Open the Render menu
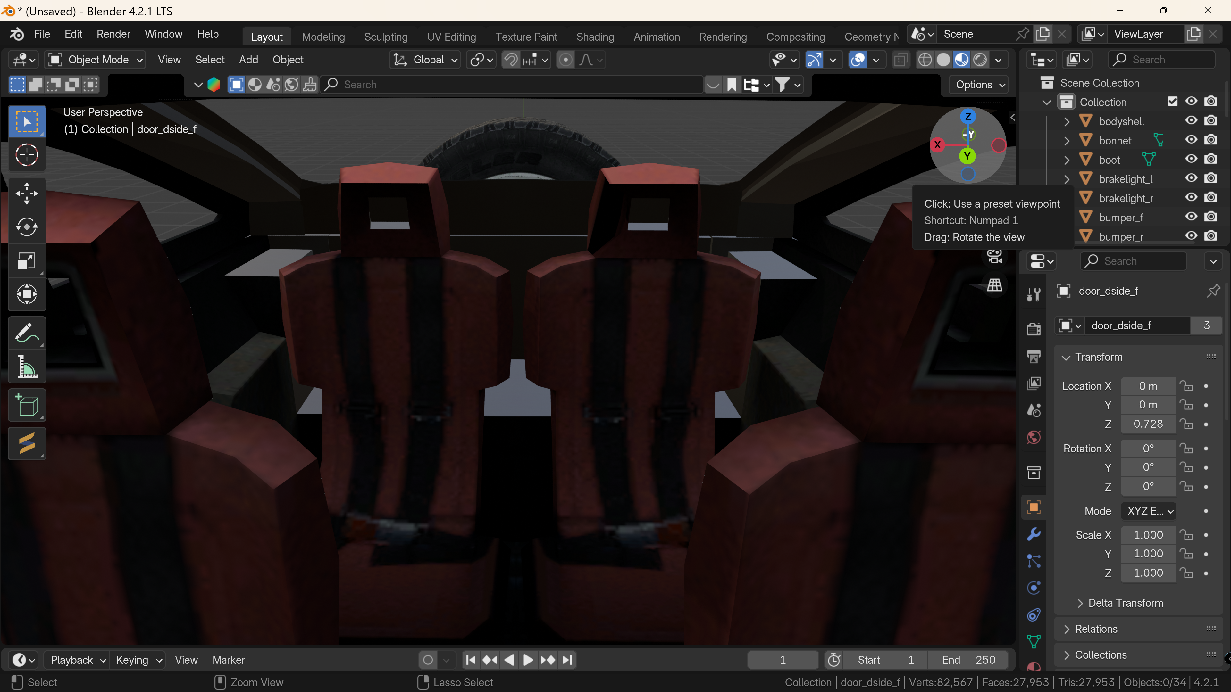Screen dimensions: 1231x692 113,34
